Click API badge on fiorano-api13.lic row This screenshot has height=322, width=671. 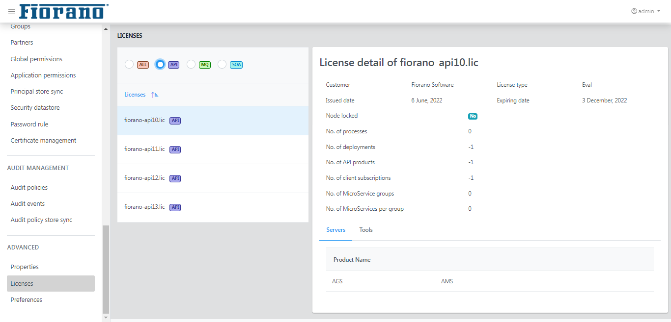(x=175, y=207)
